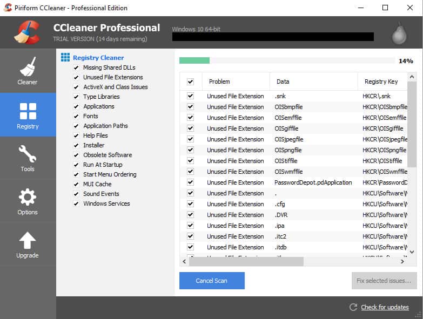
Task: Click the horizontal scrollbar thumb under results
Action: [246, 261]
